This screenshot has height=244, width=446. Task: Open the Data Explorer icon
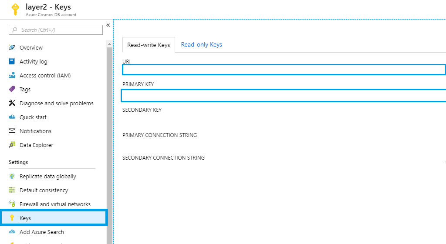12,145
